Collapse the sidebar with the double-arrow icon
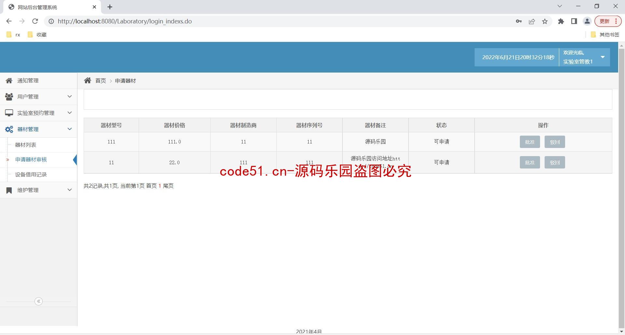This screenshot has width=625, height=335. coord(38,301)
